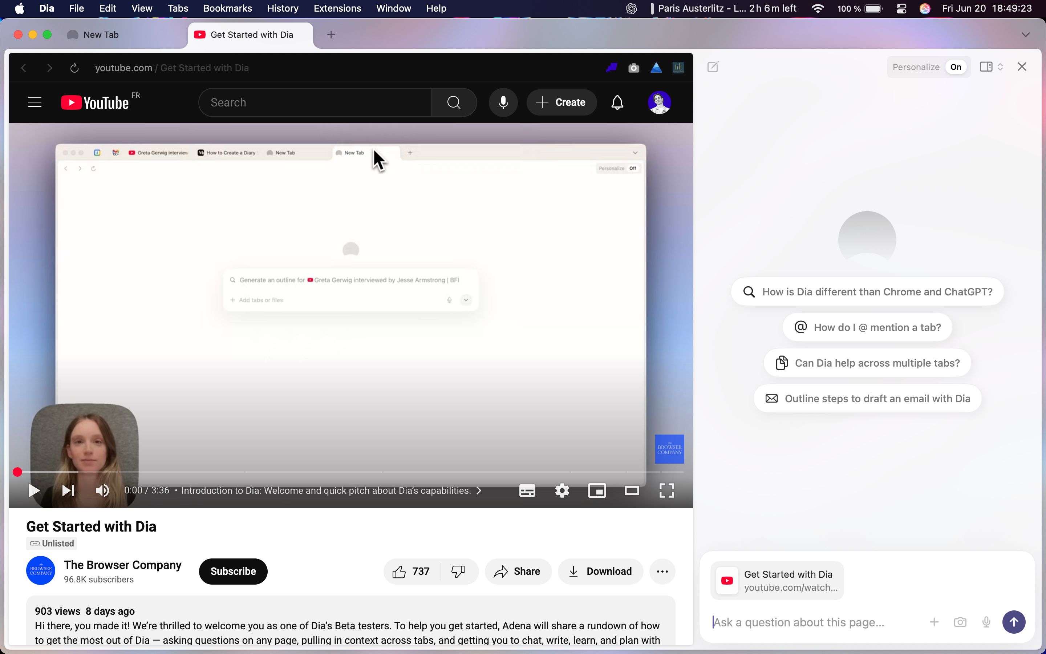Open the YouTube hamburger guide menu
The width and height of the screenshot is (1046, 654).
pyautogui.click(x=35, y=102)
